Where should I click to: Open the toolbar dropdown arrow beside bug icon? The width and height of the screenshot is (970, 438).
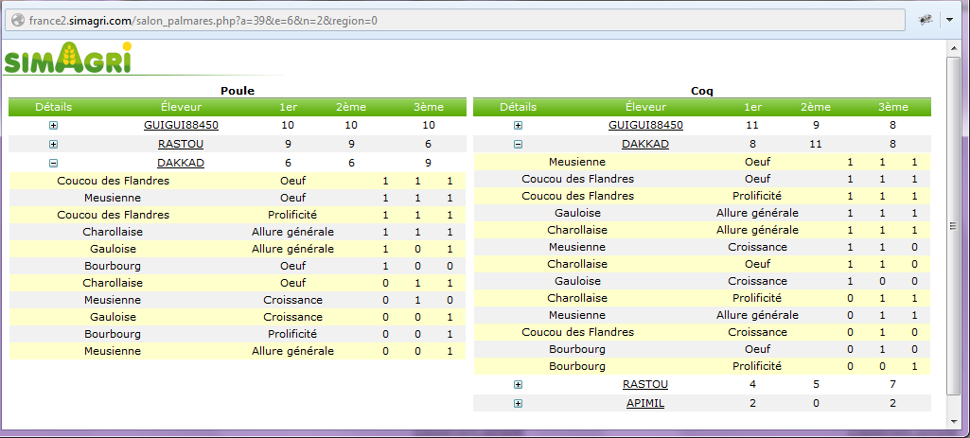tap(949, 20)
